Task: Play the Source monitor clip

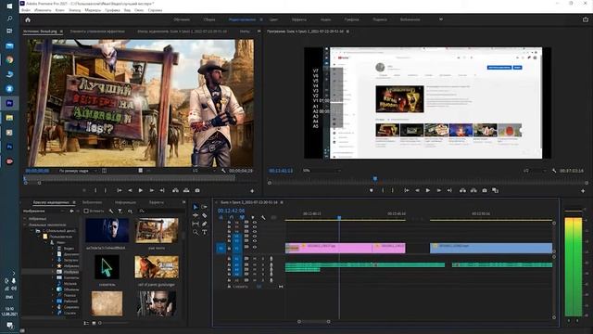Action: pos(140,190)
